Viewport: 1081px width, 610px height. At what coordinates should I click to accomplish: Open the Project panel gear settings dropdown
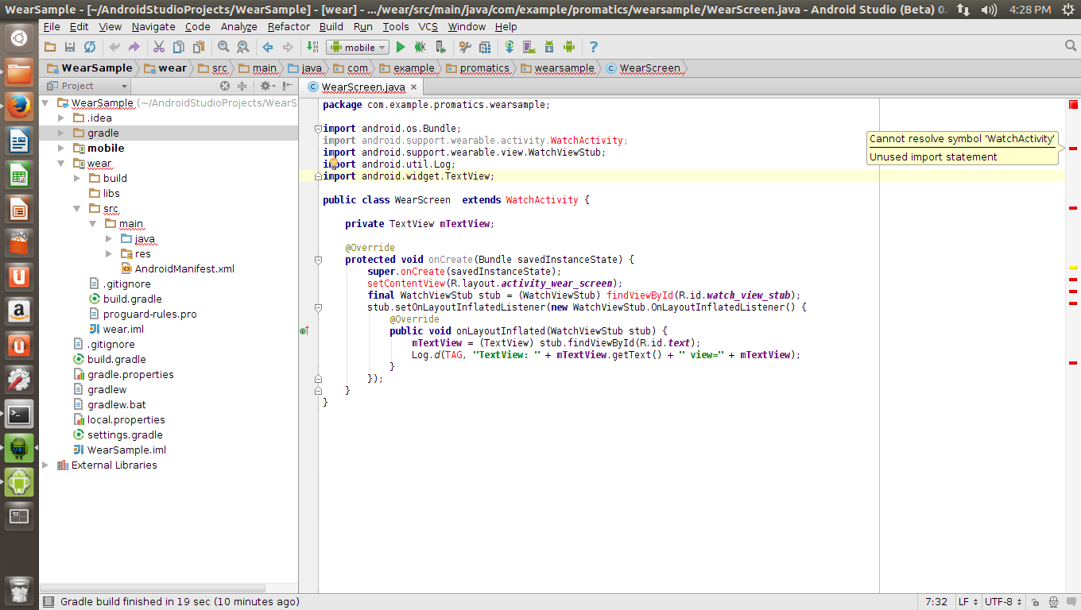pos(268,86)
